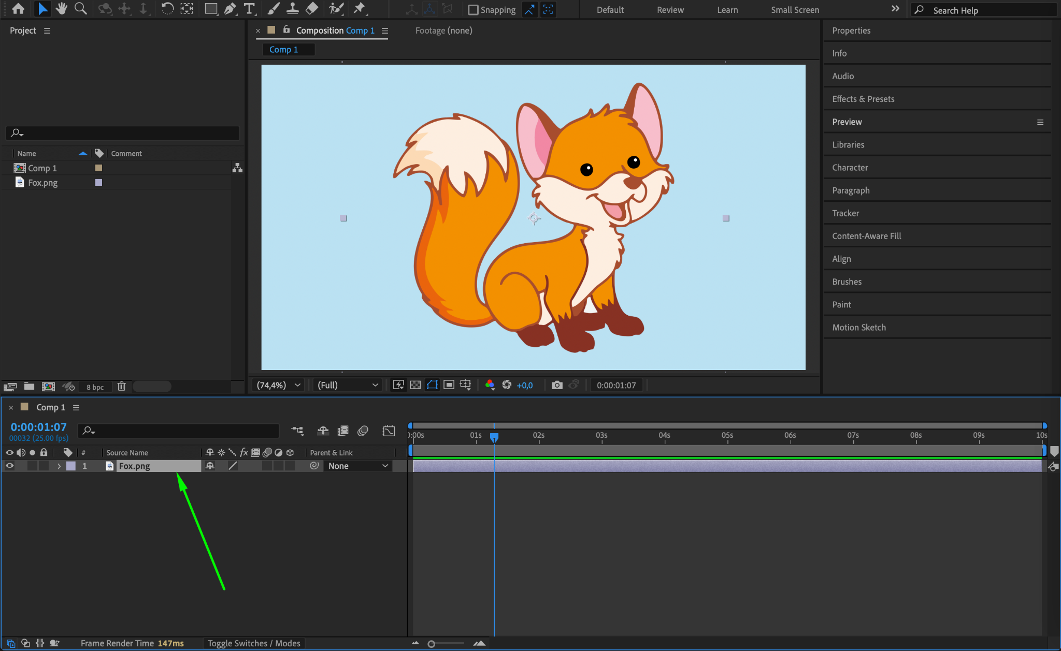
Task: Select the Rotation tool
Action: (167, 9)
